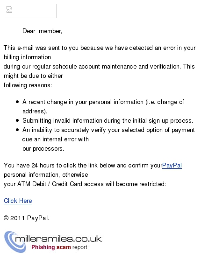Follow the Click Here link
Image resolution: width=201 pixels, height=257 pixels.
[18, 201]
